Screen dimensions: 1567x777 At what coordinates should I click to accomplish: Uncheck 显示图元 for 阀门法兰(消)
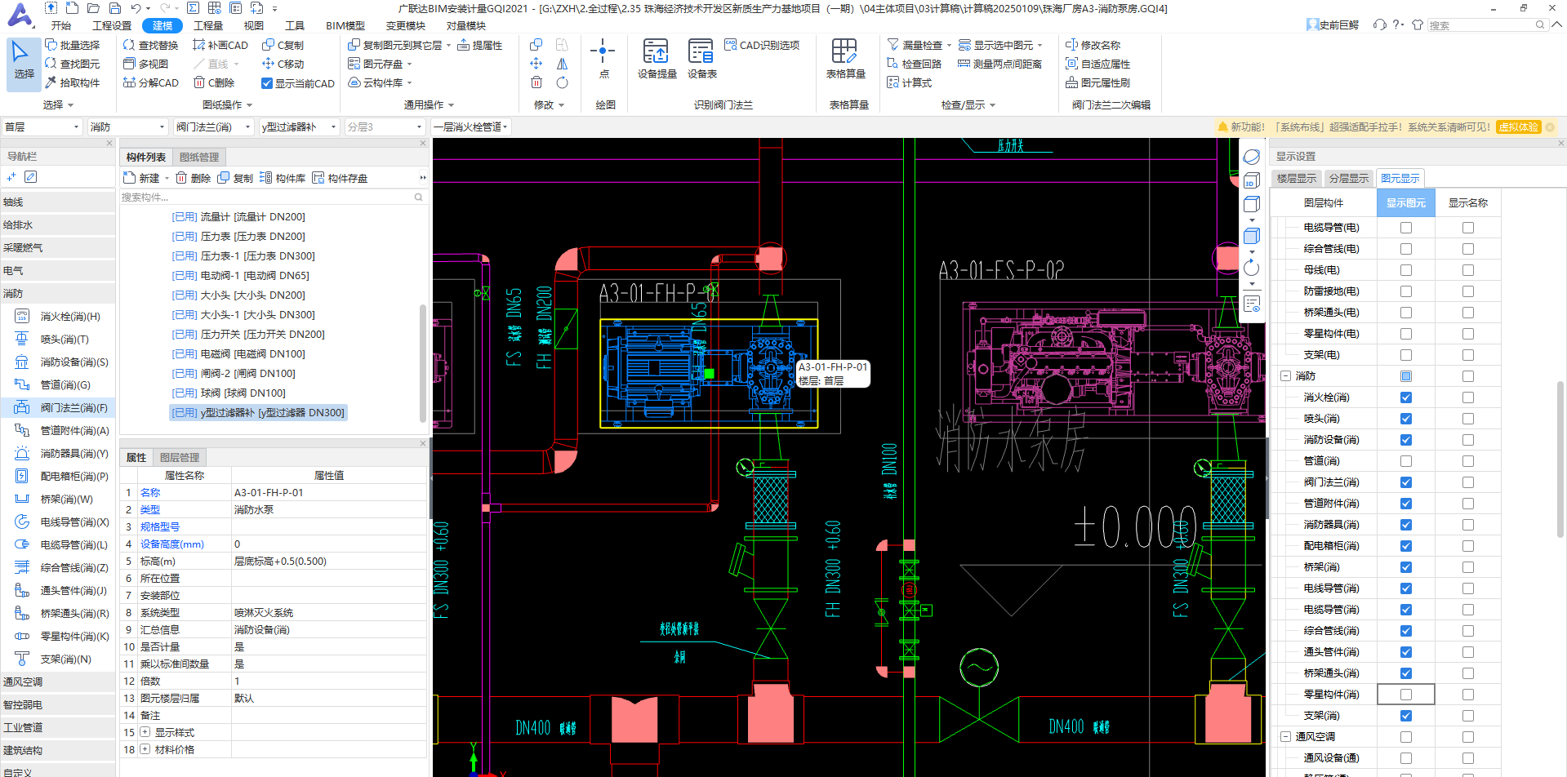1406,482
